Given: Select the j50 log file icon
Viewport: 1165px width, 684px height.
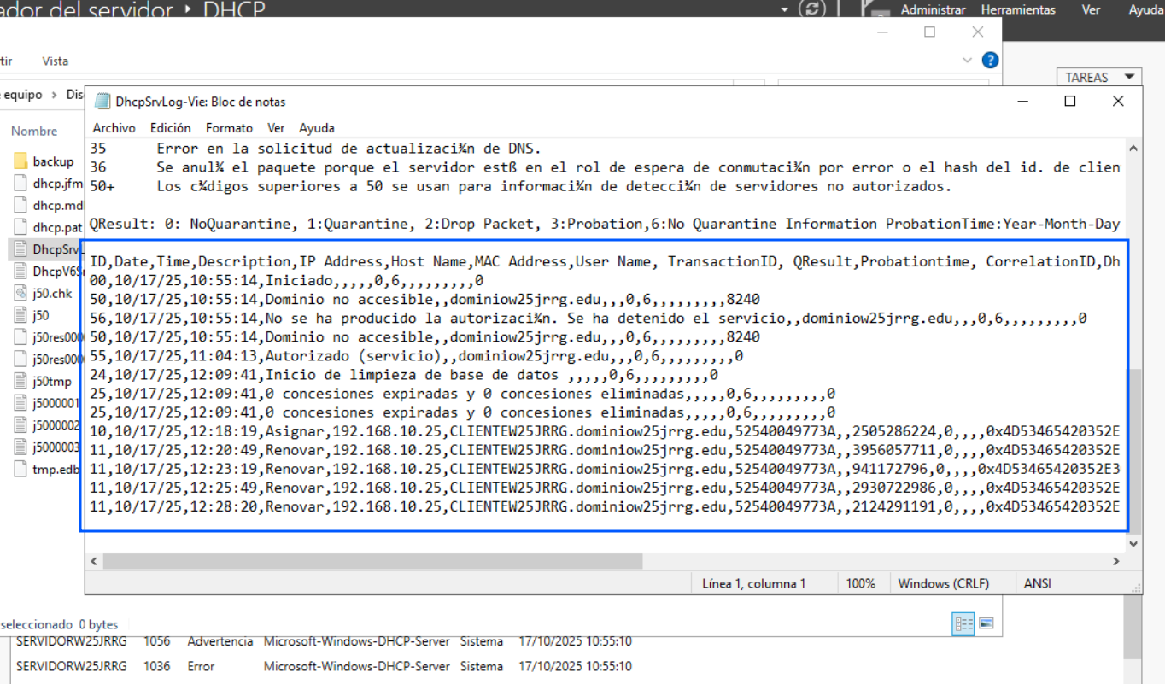Looking at the screenshot, I should 20,315.
